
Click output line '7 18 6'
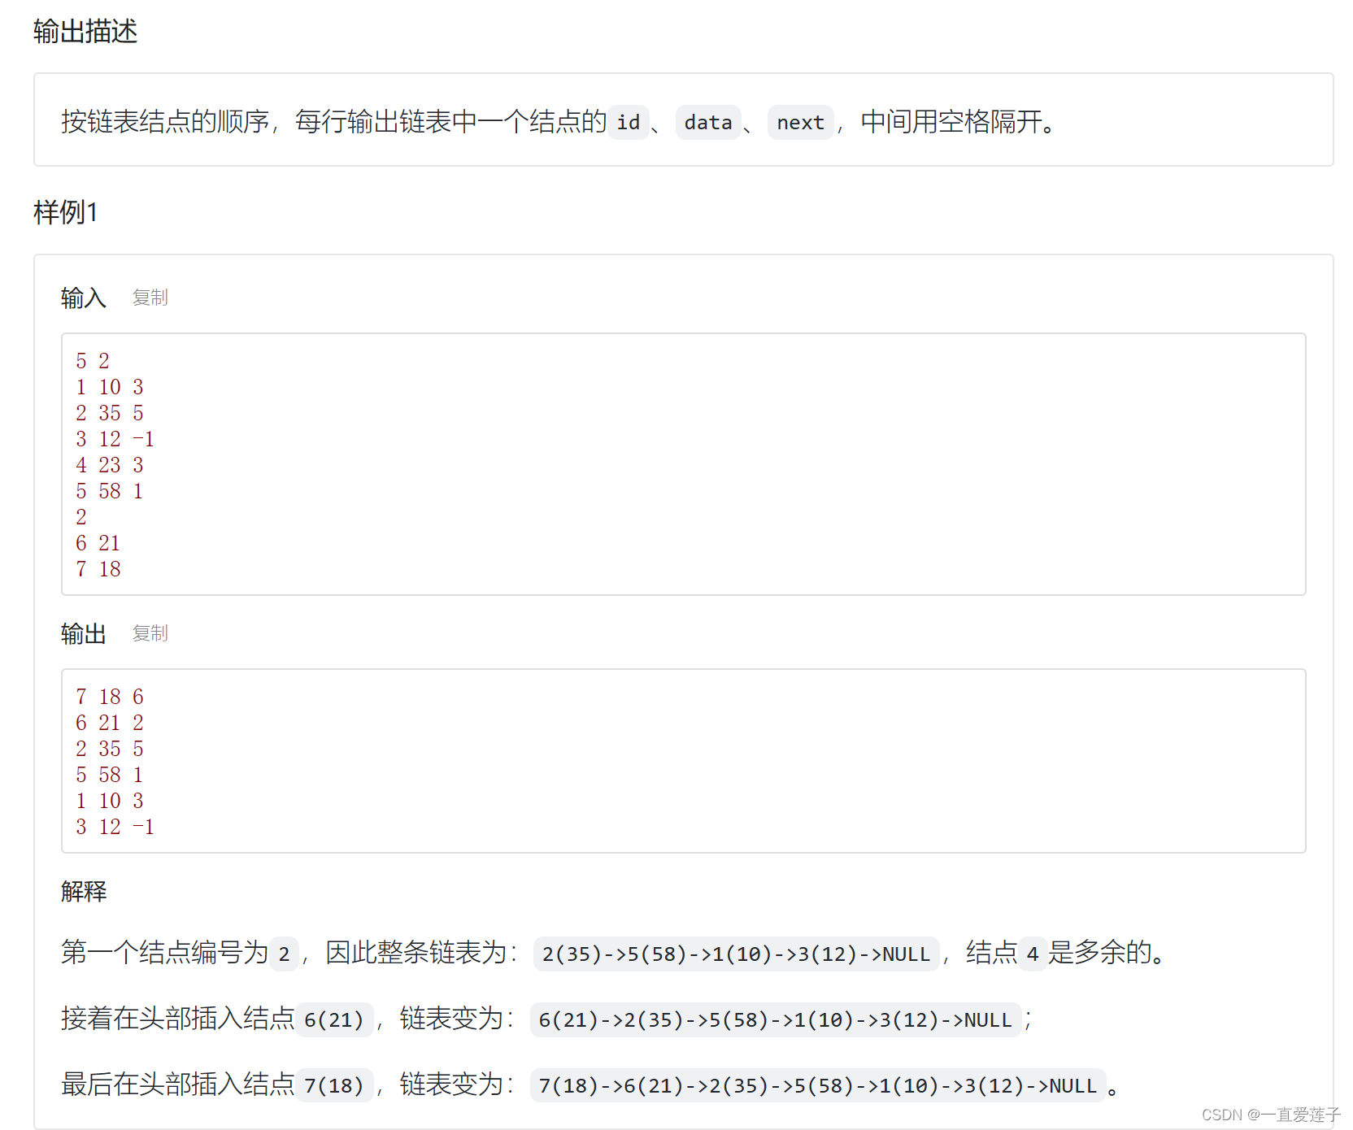coord(110,697)
